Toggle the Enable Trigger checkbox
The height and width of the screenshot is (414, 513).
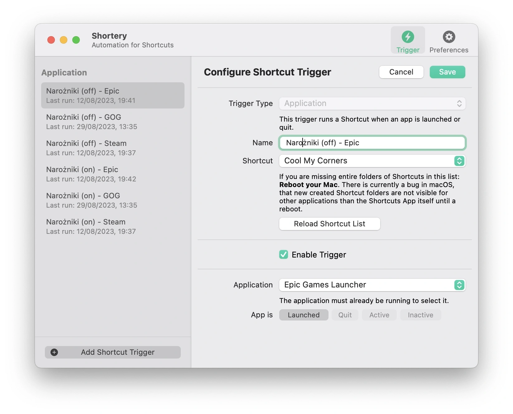[x=284, y=255]
